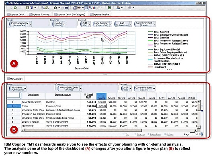This screenshot has width=213, height=156.
Task: Open dropdown arrow beside the blue pin icon
Action: (35, 8)
